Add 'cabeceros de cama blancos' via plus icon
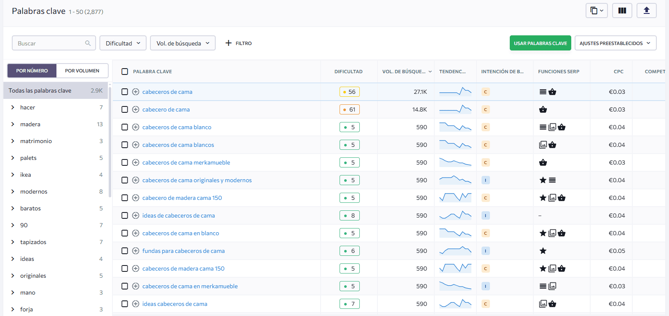The height and width of the screenshot is (316, 669). click(x=136, y=145)
